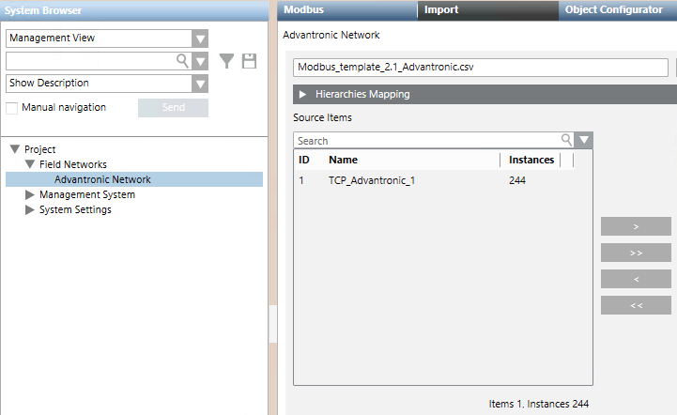The image size is (677, 415).
Task: Expand the Hierarchies Mapping section
Action: 303,95
